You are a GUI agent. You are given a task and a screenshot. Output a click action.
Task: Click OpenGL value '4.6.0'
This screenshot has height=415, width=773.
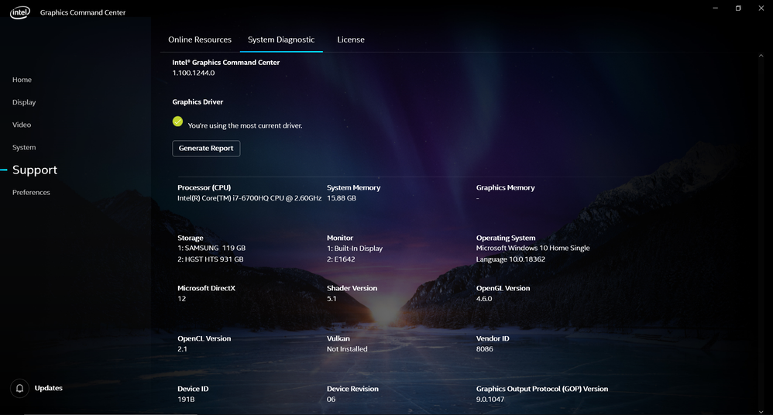click(x=484, y=299)
